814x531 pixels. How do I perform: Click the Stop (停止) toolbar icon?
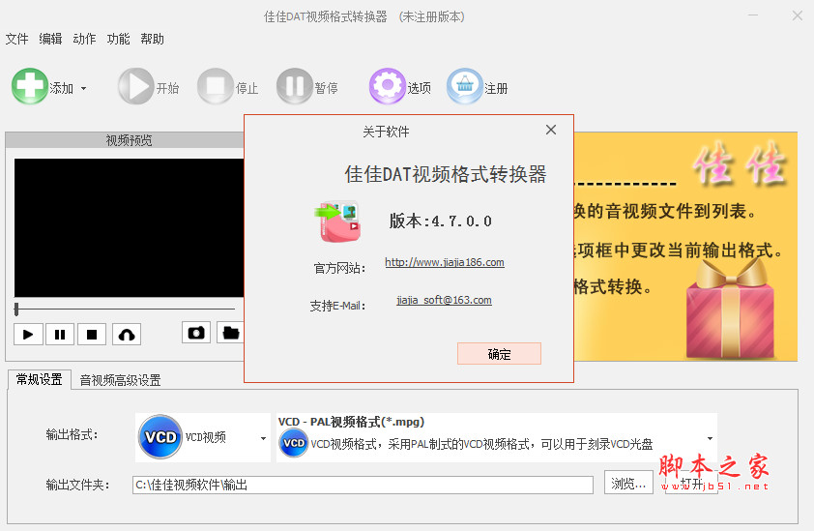216,86
